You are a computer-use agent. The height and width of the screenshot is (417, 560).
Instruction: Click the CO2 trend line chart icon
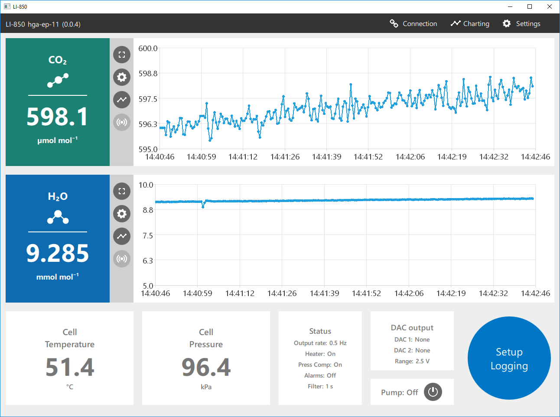tap(122, 100)
